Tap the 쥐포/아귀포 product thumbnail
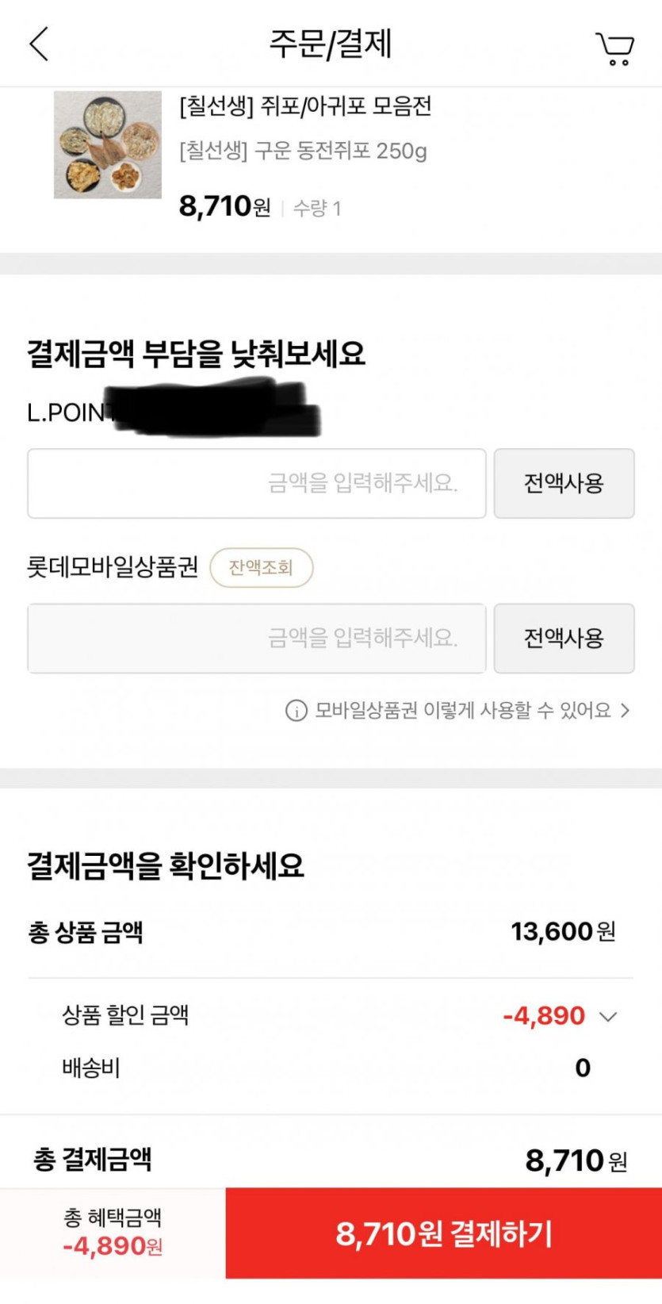This screenshot has height=1304, width=662. [108, 145]
